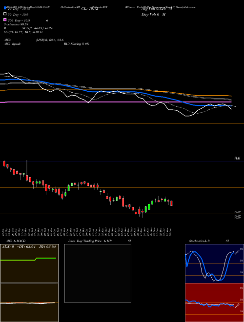Screen dimensions: 244x322
Task: Click the 'CL: 10.72' closing price text
Action: tap(90, 9)
